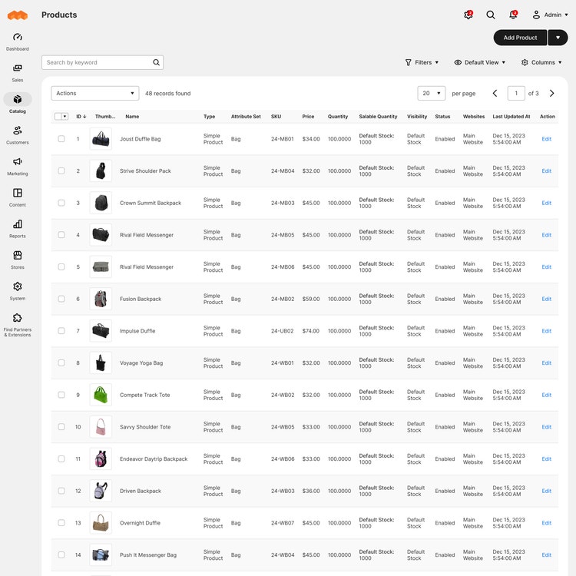Open the Actions dropdown
This screenshot has width=576, height=576.
(95, 93)
